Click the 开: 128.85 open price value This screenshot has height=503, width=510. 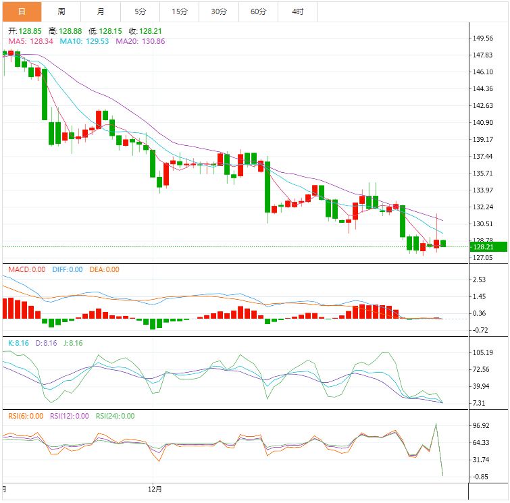25,31
